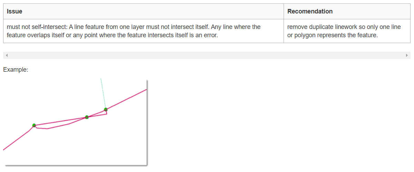Click the faint green dashed line in diagram

pyautogui.click(x=103, y=93)
